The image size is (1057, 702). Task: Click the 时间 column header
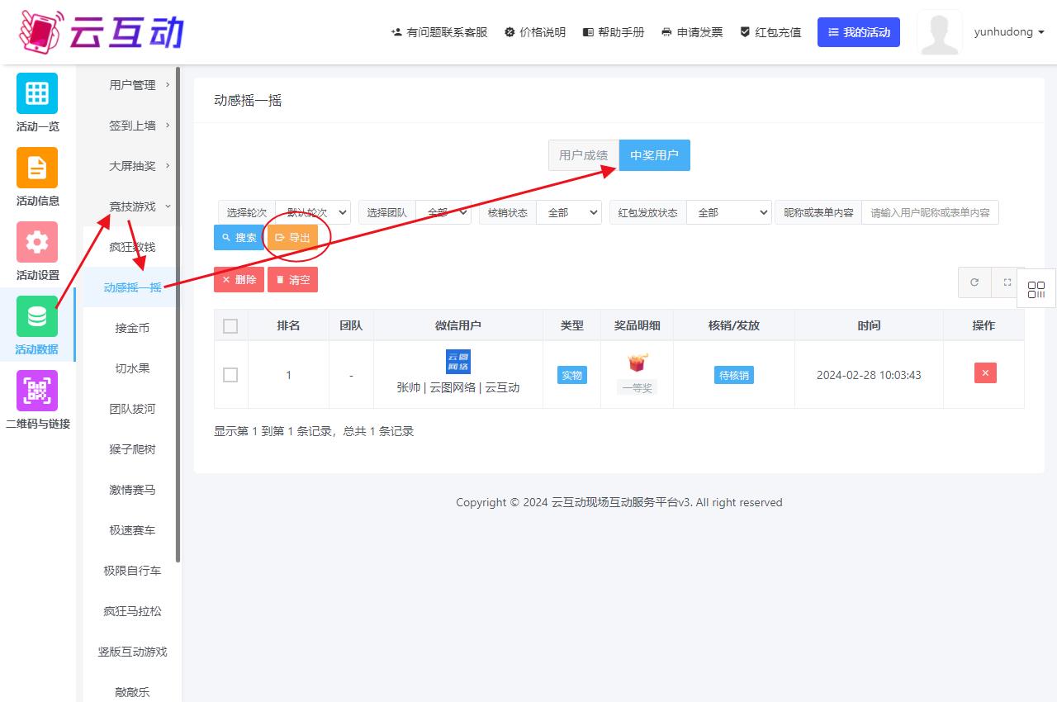tap(869, 325)
